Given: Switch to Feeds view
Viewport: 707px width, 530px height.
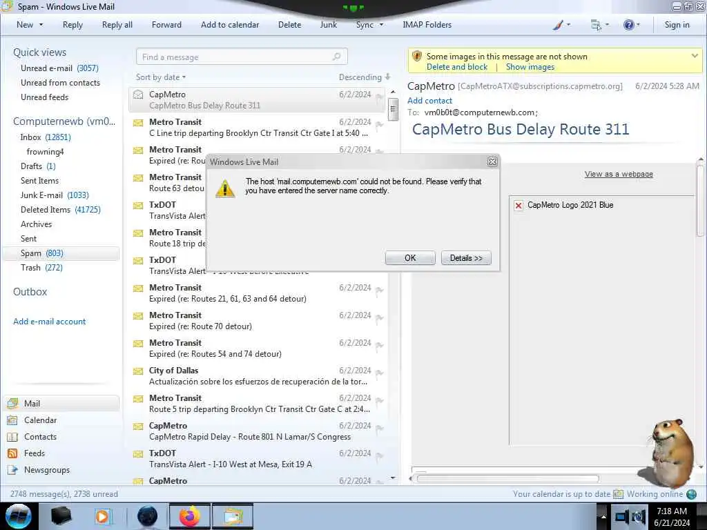Looking at the screenshot, I should click(26, 453).
